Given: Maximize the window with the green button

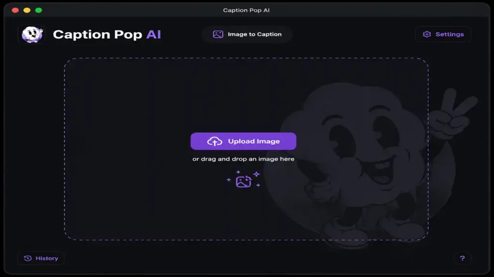Looking at the screenshot, I should 39,11.
